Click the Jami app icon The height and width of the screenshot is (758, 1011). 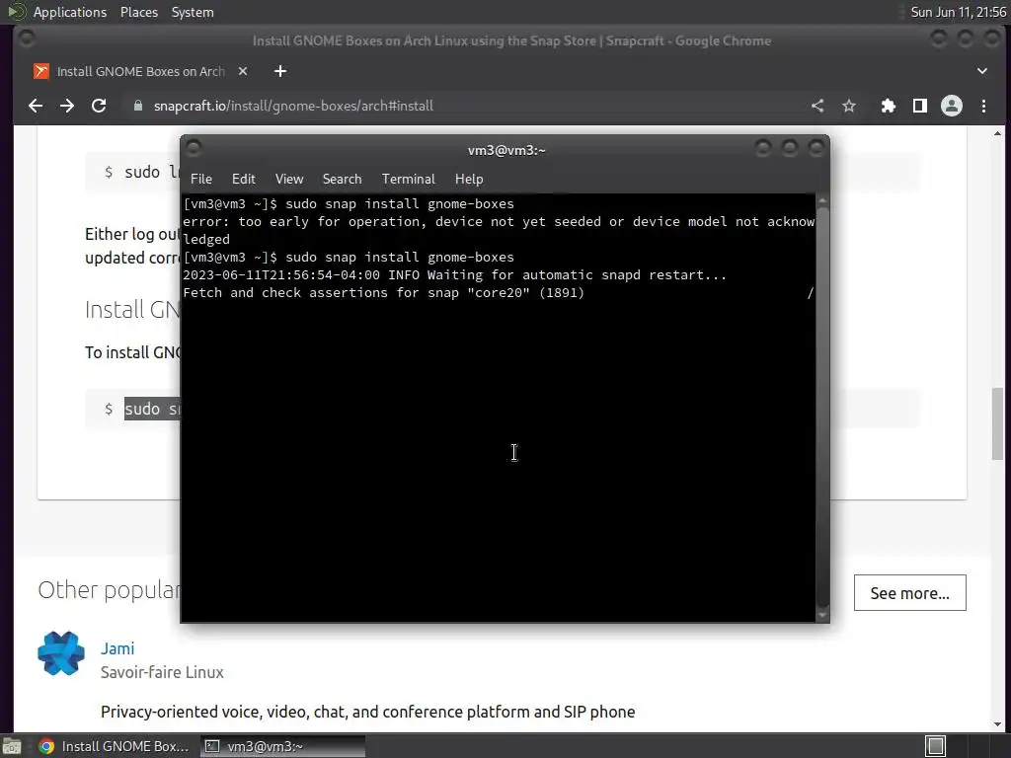[x=61, y=653]
